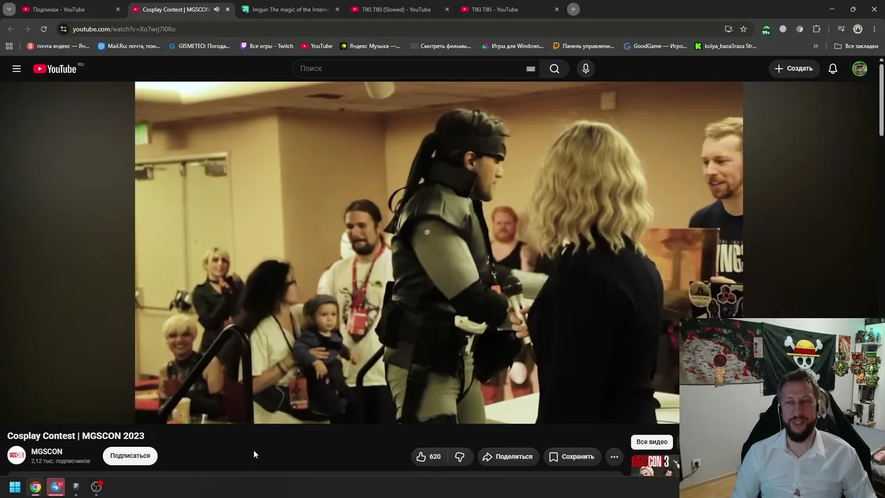Open a new browser tab
This screenshot has width=885, height=498.
(573, 9)
